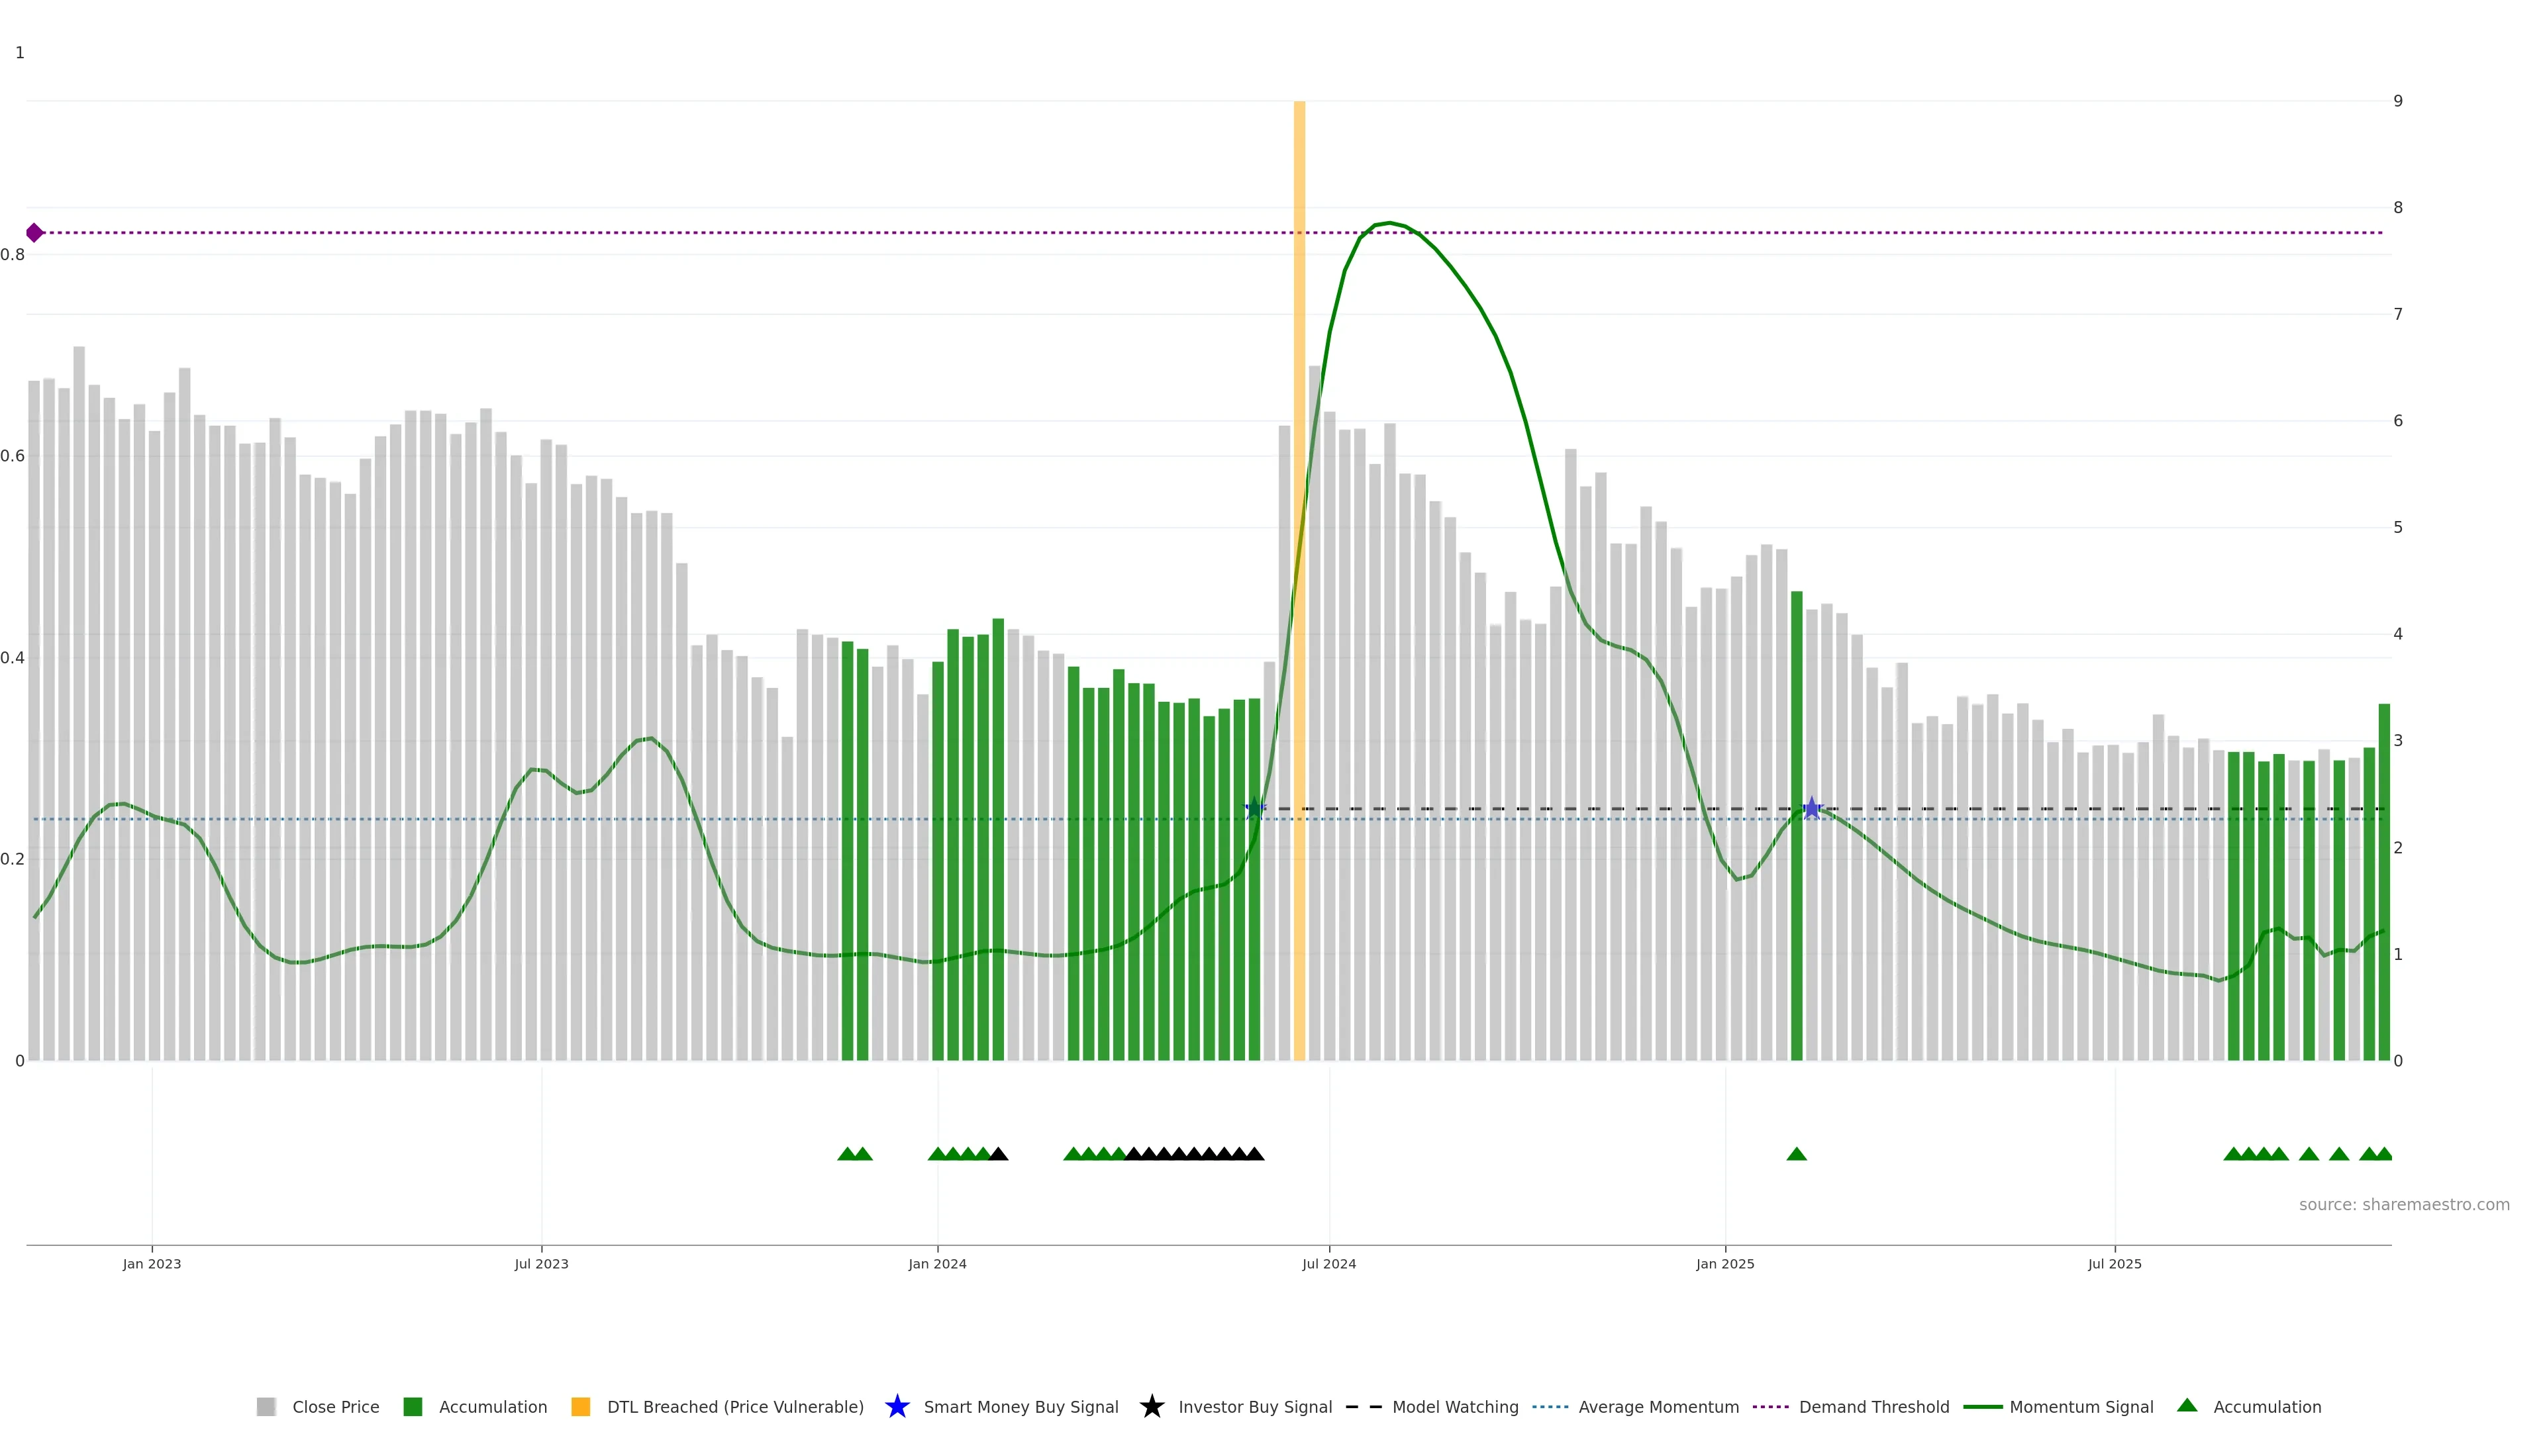Click the Demand Threshold legend label

click(1873, 1406)
